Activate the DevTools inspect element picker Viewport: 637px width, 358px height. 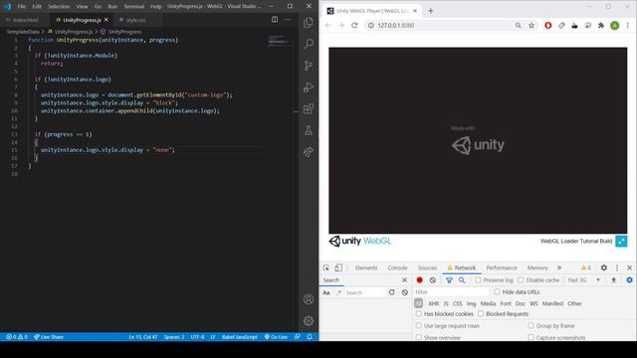click(326, 268)
